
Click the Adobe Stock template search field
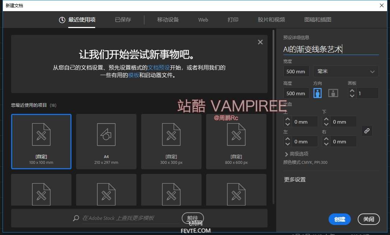click(x=131, y=218)
